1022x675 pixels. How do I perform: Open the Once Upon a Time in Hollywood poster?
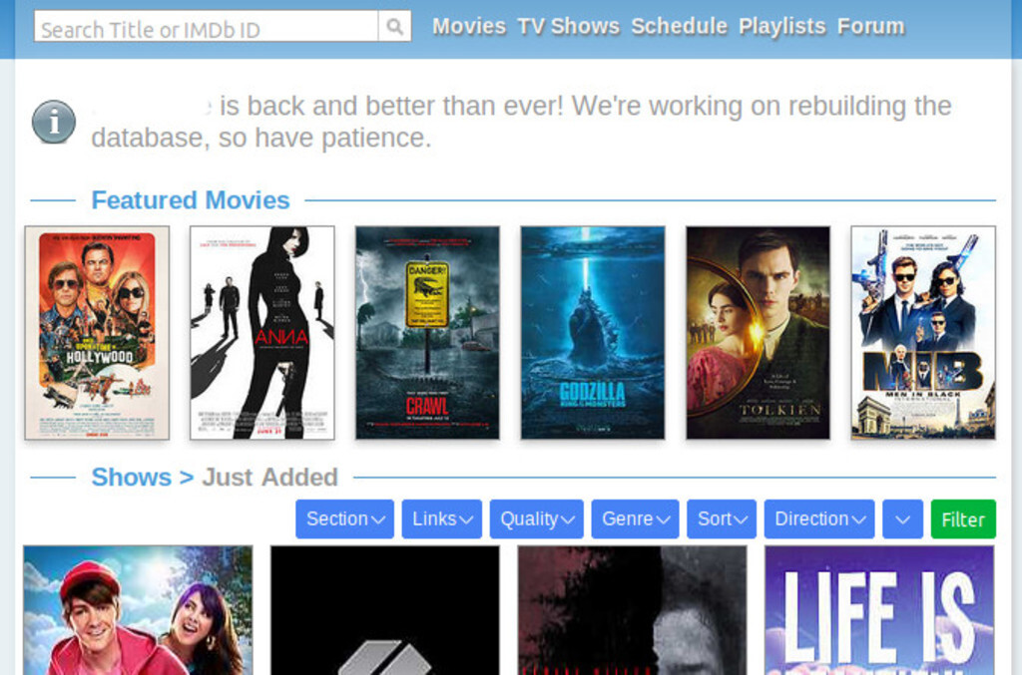click(97, 333)
